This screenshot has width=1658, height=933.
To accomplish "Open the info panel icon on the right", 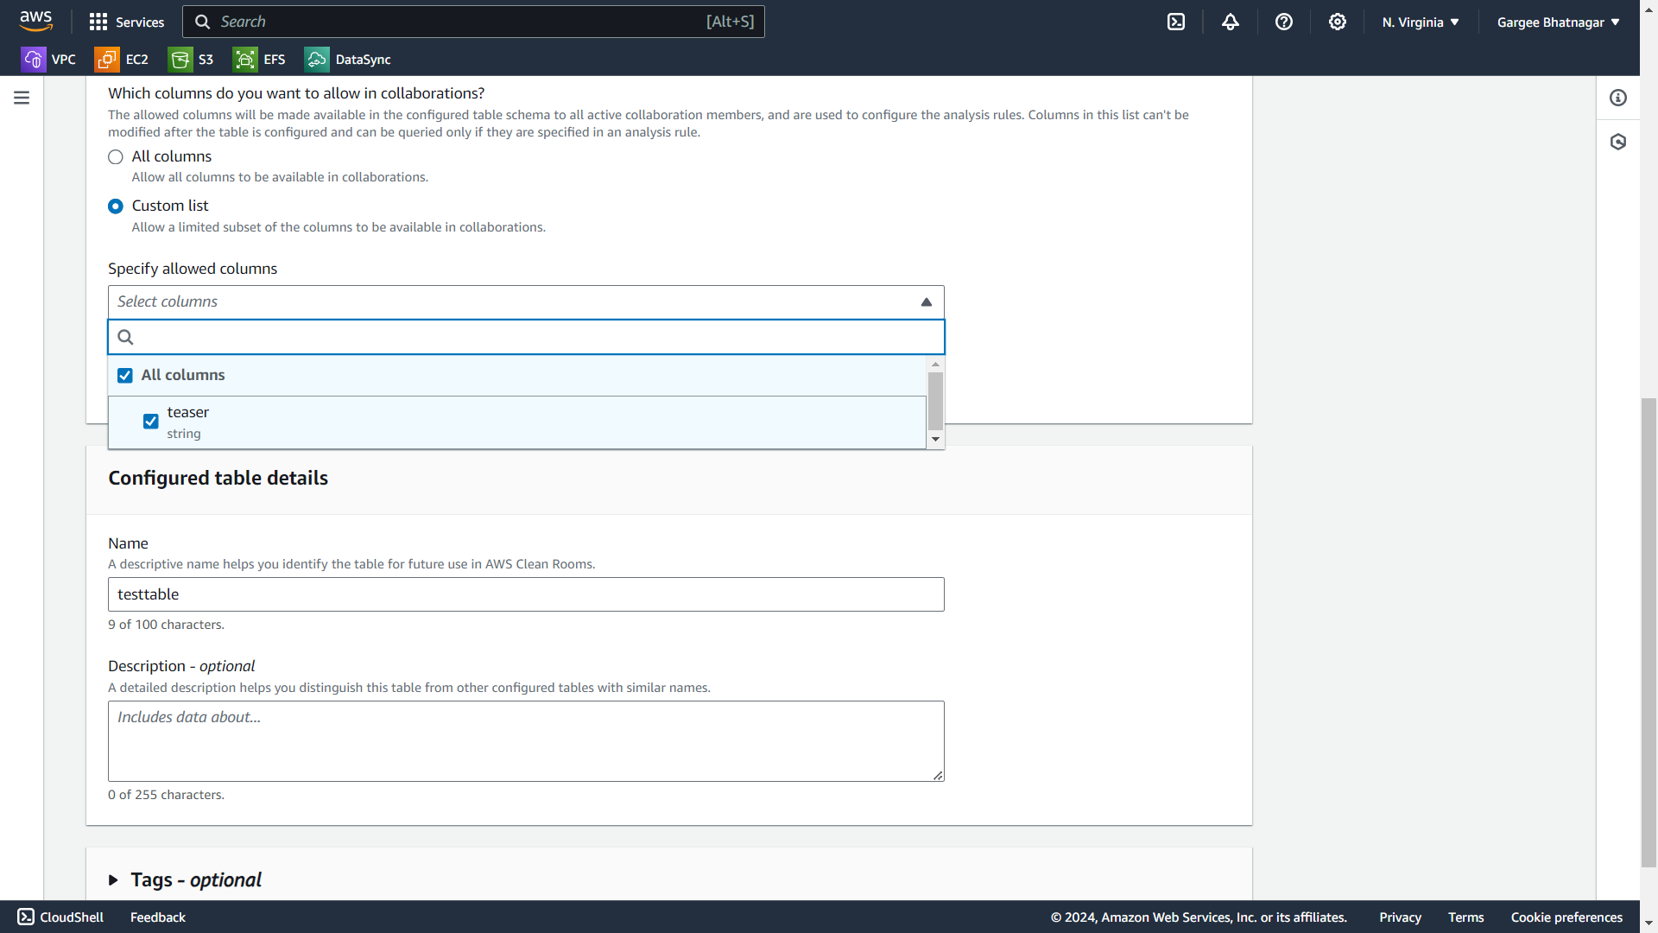I will point(1618,98).
